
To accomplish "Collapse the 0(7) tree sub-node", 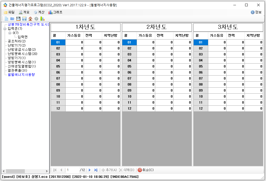I will [x=10, y=33].
